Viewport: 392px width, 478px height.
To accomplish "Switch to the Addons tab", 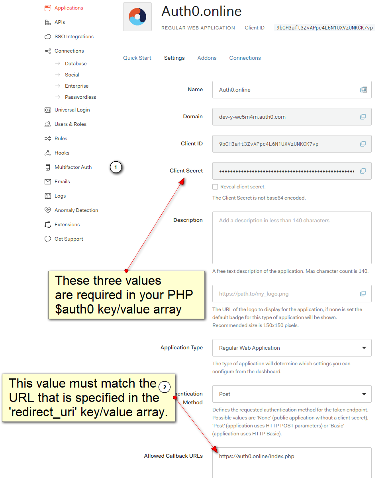I will pyautogui.click(x=207, y=58).
